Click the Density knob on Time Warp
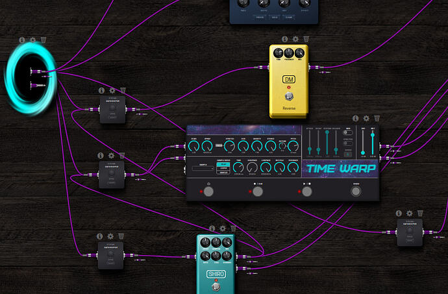448x294 pixels. (257, 146)
